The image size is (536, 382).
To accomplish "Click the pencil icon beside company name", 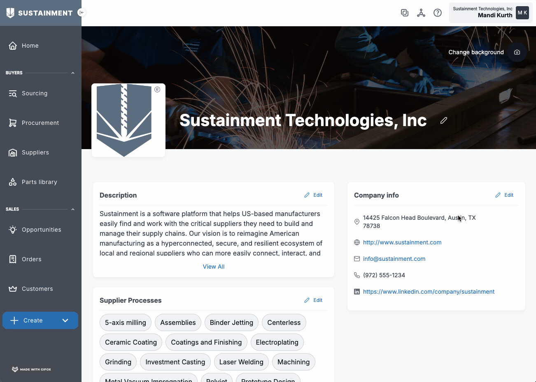I will tap(443, 120).
